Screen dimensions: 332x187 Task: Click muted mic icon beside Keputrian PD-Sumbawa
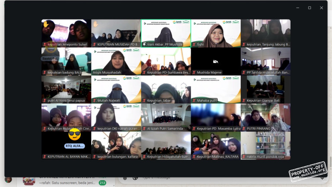pyautogui.click(x=144, y=73)
